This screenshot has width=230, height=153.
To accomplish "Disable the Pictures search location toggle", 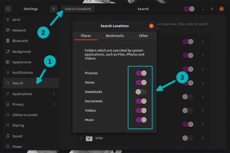I will coord(141,73).
